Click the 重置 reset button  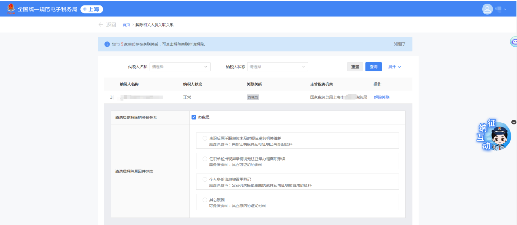coord(355,67)
